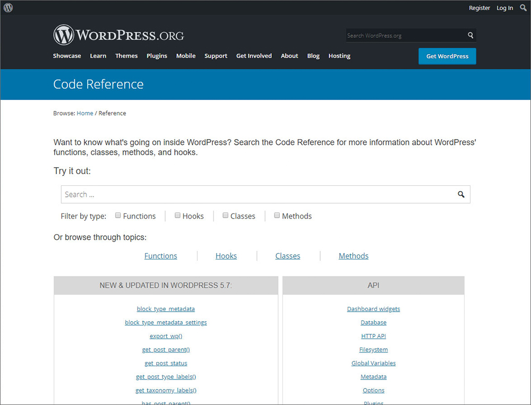Image resolution: width=531 pixels, height=405 pixels.
Task: Open the Mobile navigation item
Action: pos(185,56)
